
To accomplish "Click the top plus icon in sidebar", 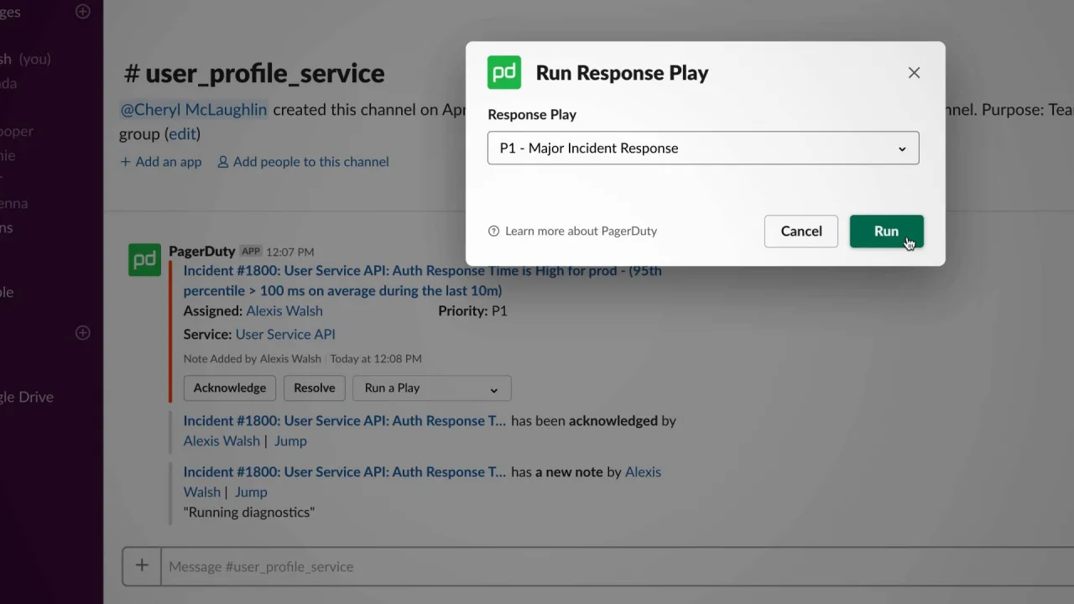I will click(x=83, y=12).
